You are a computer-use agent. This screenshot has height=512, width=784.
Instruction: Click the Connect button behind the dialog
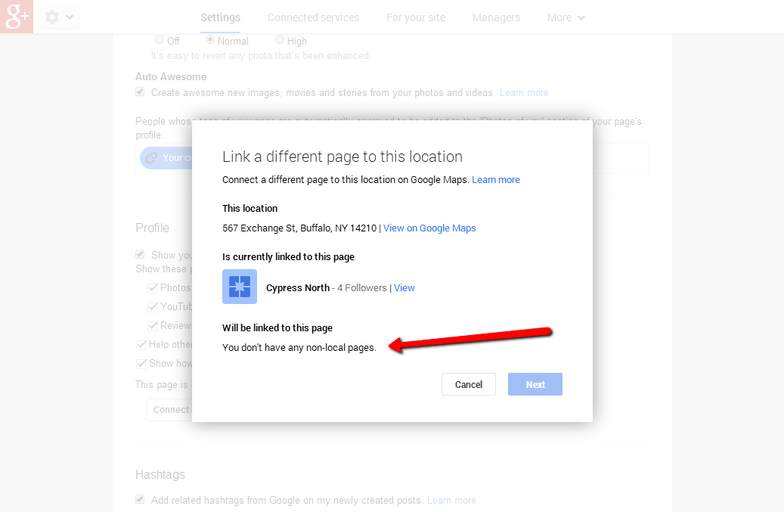[x=169, y=409]
